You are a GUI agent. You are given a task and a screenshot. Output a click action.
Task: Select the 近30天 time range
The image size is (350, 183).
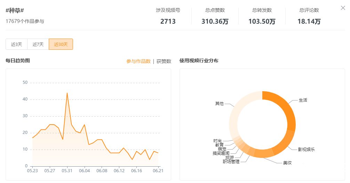[x=61, y=44]
